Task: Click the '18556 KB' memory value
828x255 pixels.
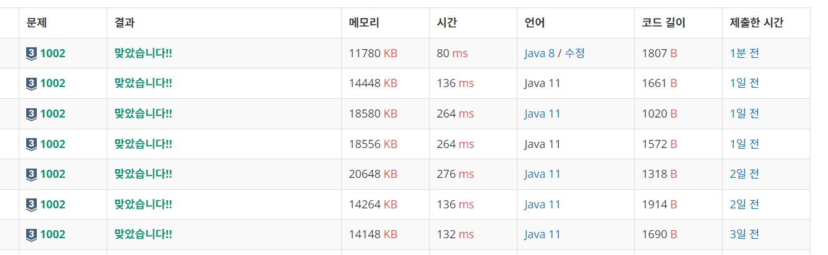Action: (373, 144)
